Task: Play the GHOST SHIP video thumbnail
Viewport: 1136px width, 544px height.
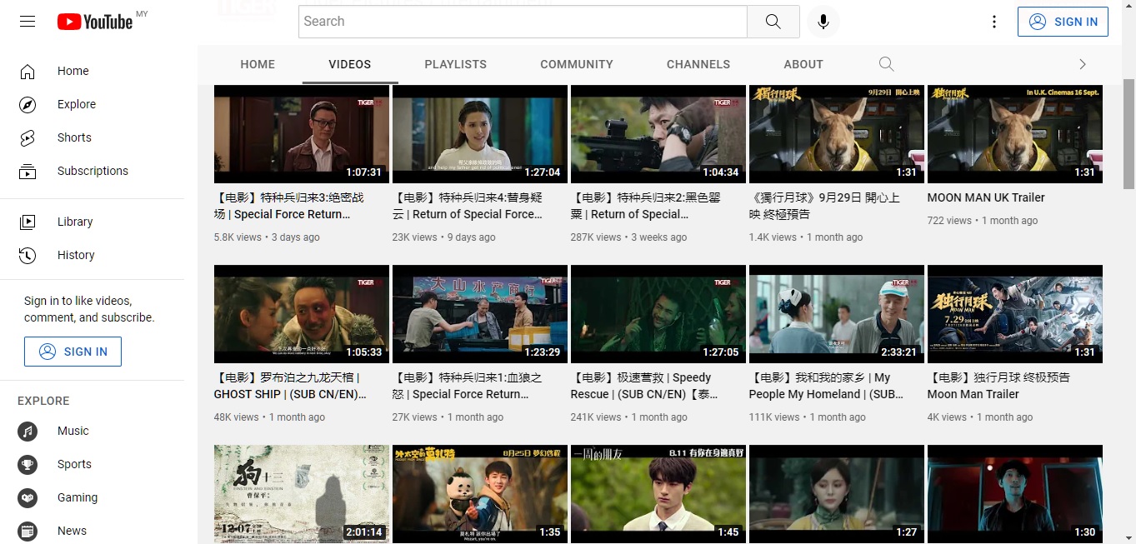Action: tap(301, 314)
